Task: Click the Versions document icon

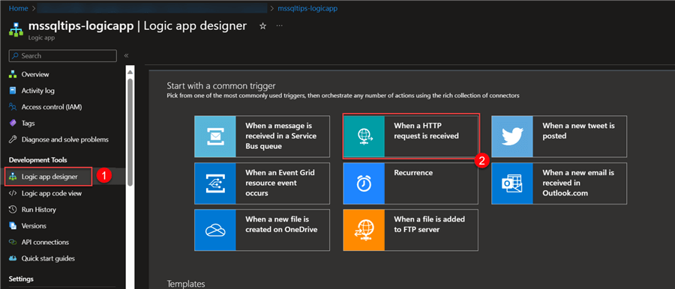Action: [x=13, y=226]
